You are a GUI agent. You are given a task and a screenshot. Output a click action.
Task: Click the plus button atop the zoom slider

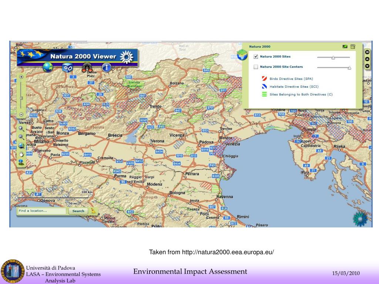click(21, 77)
